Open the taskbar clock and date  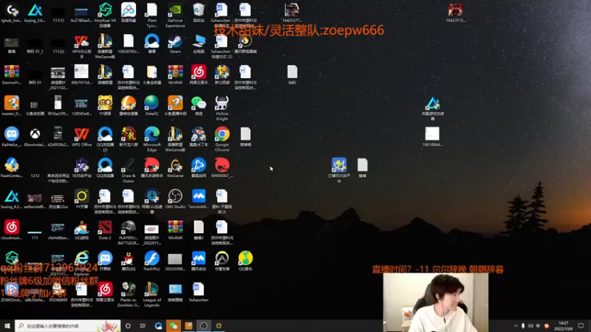pyautogui.click(x=564, y=326)
